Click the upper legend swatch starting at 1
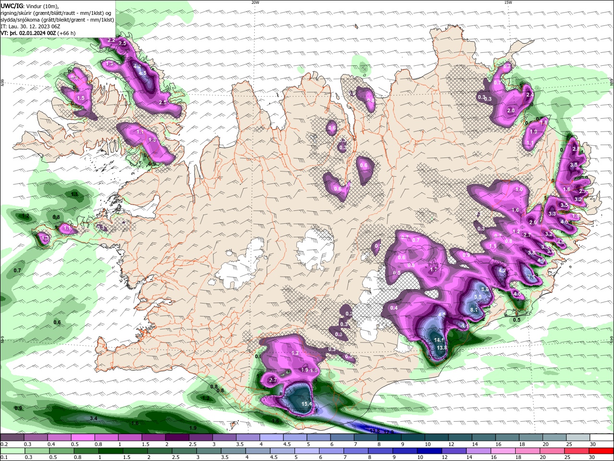Screen dimensions: 614x461 (x=130, y=437)
